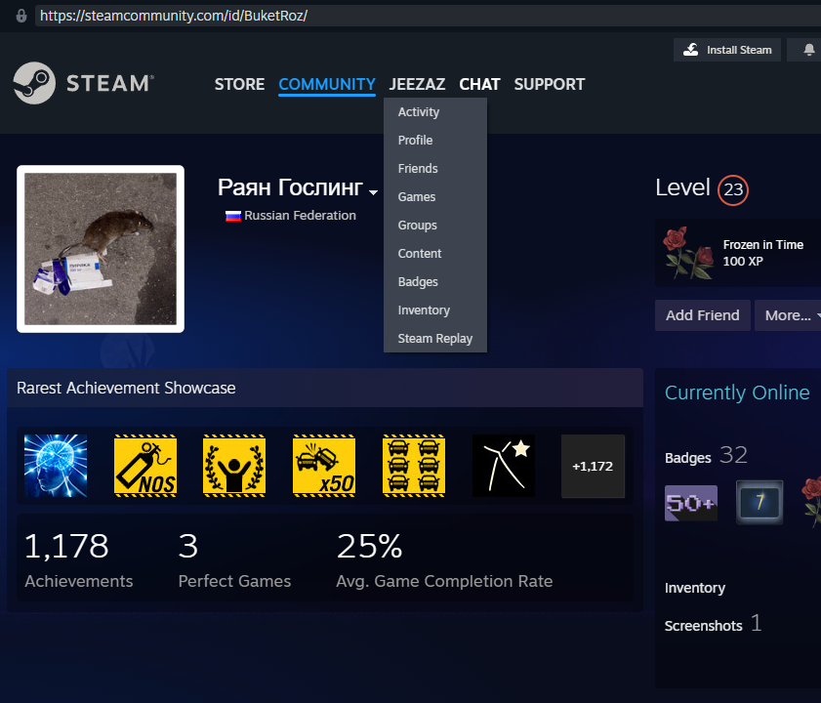The height and width of the screenshot is (703, 821).
Task: Select Activity from the dropdown
Action: click(435, 112)
